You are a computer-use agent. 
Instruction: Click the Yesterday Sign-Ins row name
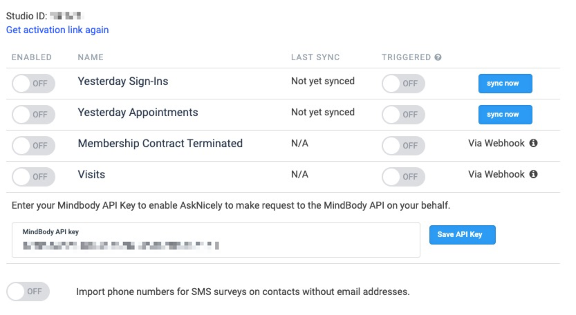(x=122, y=82)
